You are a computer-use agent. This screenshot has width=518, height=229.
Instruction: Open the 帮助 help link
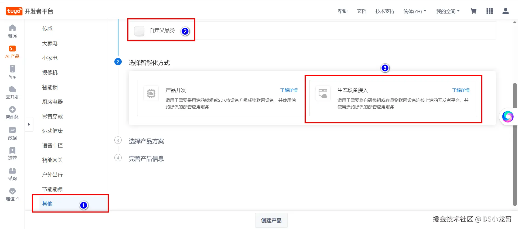[343, 11]
